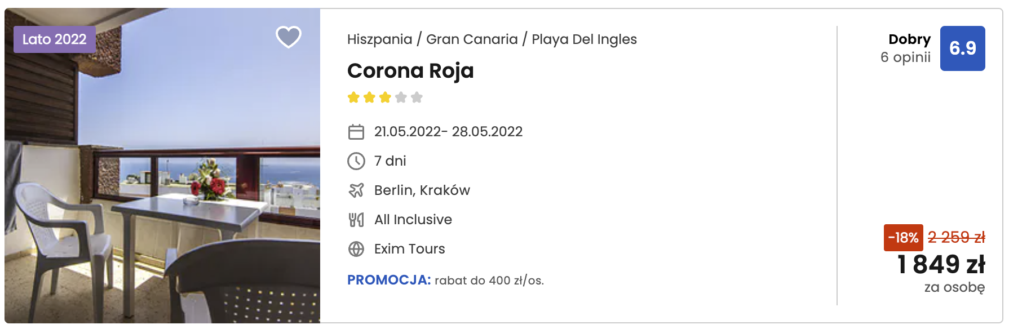Click the date range 21.05.2022- 28.05.2022
The width and height of the screenshot is (1009, 329).
[448, 132]
